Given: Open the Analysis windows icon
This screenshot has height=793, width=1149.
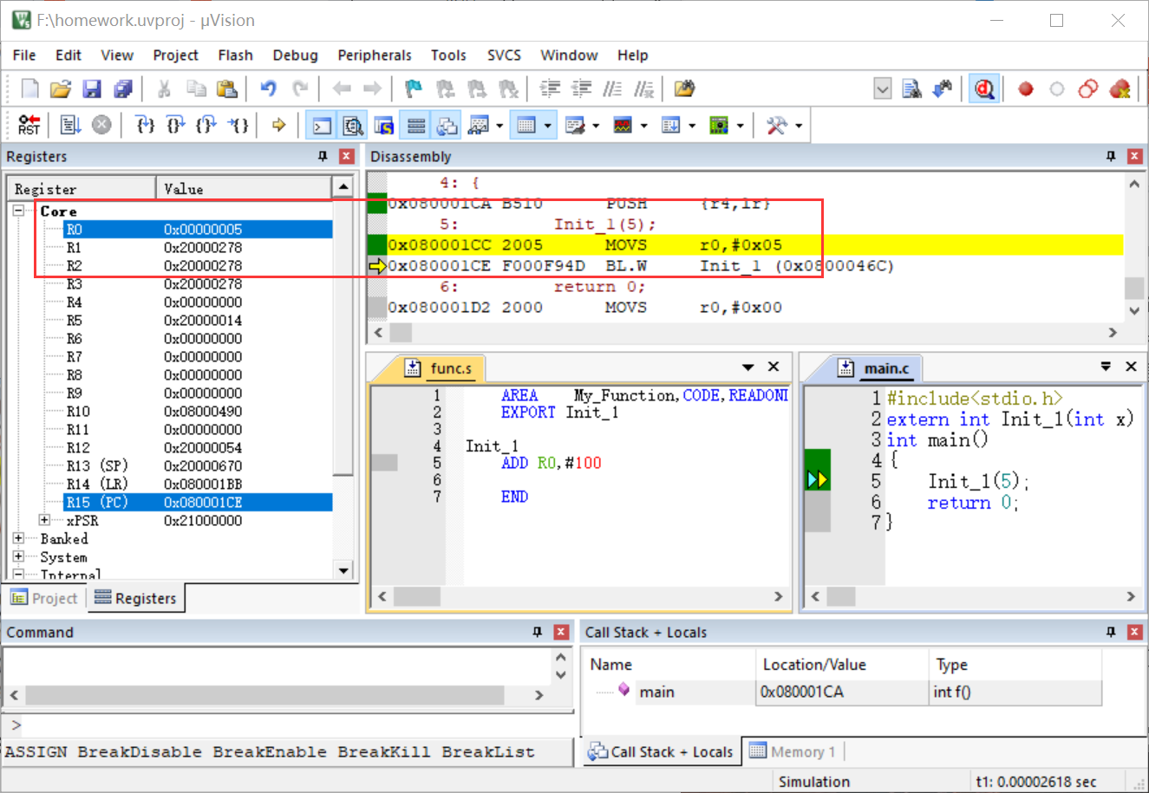Looking at the screenshot, I should (623, 126).
